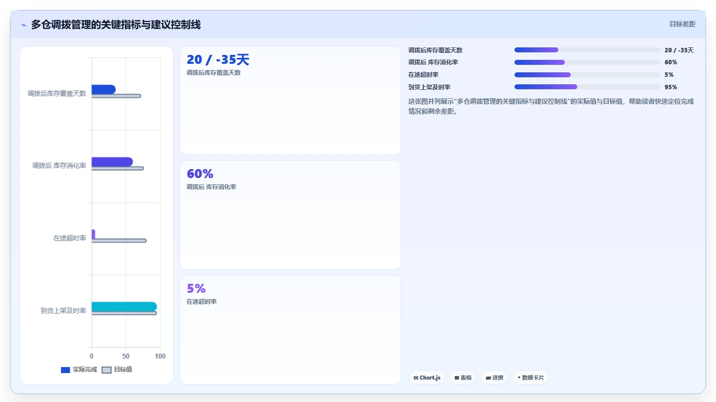Click 在途超时率 label under 5% card
Image resolution: width=716 pixels, height=402 pixels.
(x=202, y=302)
